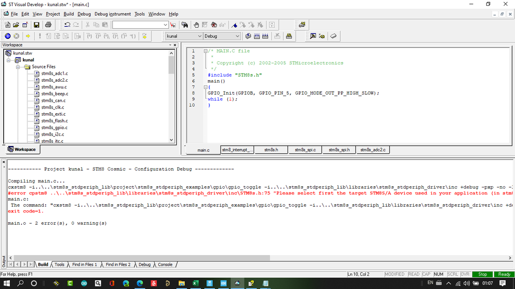
Task: Click the Save floppy disk icon
Action: tap(37, 25)
